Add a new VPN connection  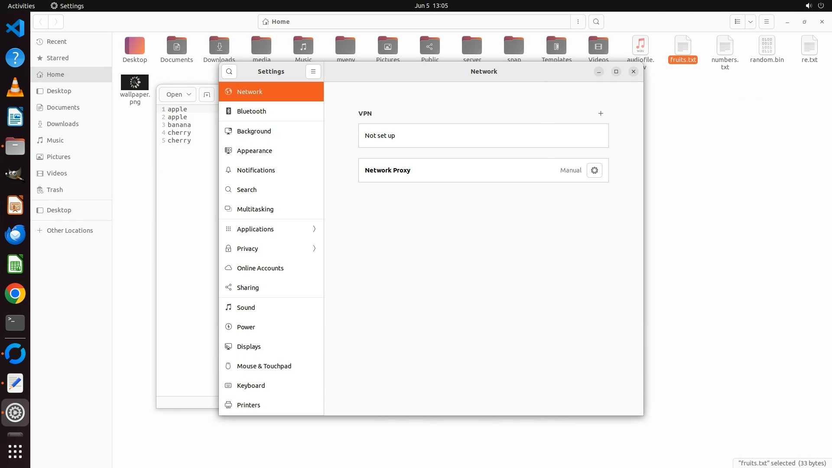tap(601, 114)
